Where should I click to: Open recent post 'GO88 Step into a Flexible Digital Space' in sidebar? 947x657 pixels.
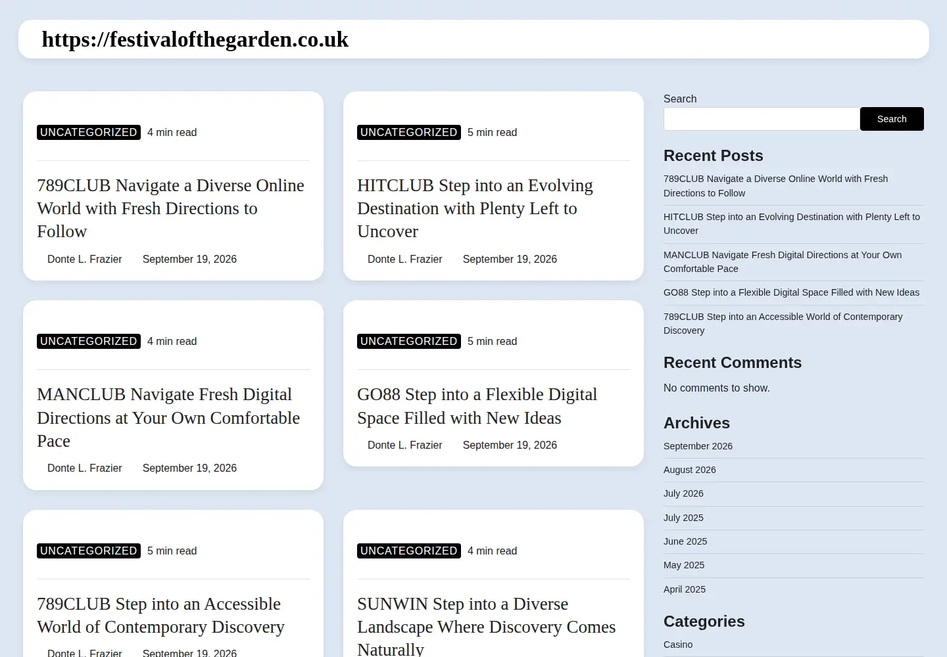point(791,292)
